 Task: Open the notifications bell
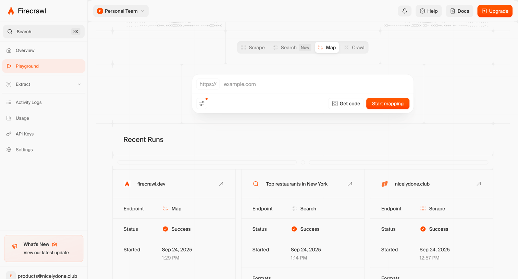[x=405, y=11]
